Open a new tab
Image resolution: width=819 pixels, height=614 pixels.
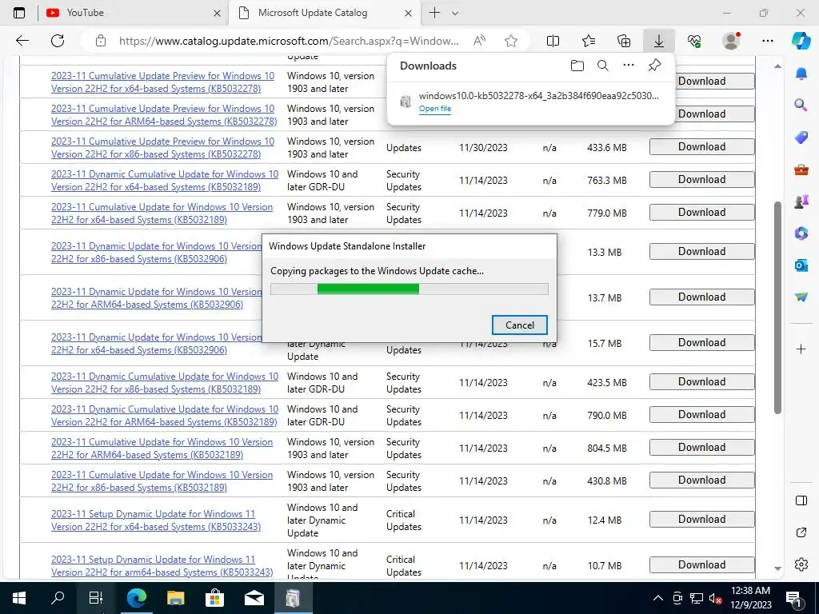click(x=434, y=13)
